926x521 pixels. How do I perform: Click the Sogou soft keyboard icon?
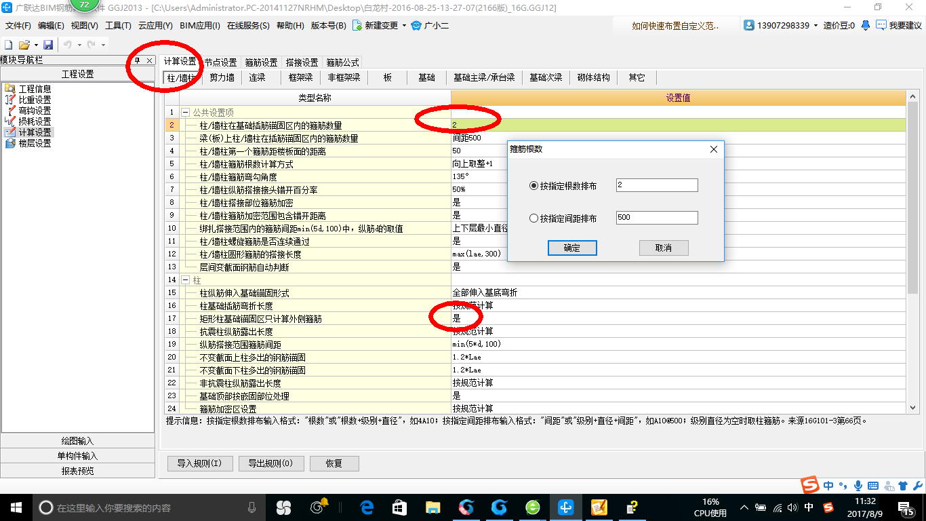pyautogui.click(x=873, y=485)
